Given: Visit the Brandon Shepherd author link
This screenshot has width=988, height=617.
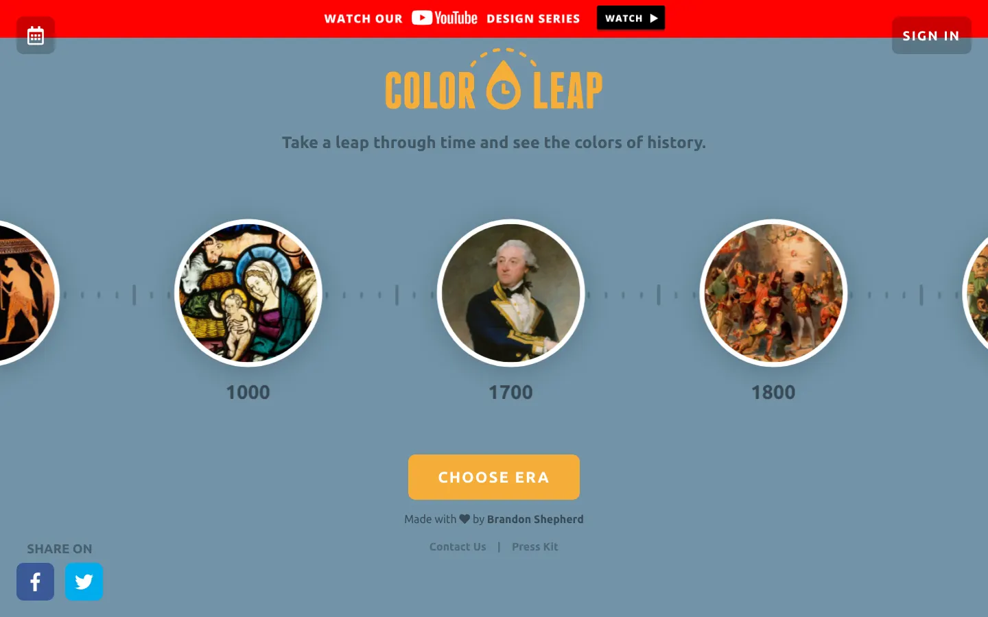Looking at the screenshot, I should (535, 519).
